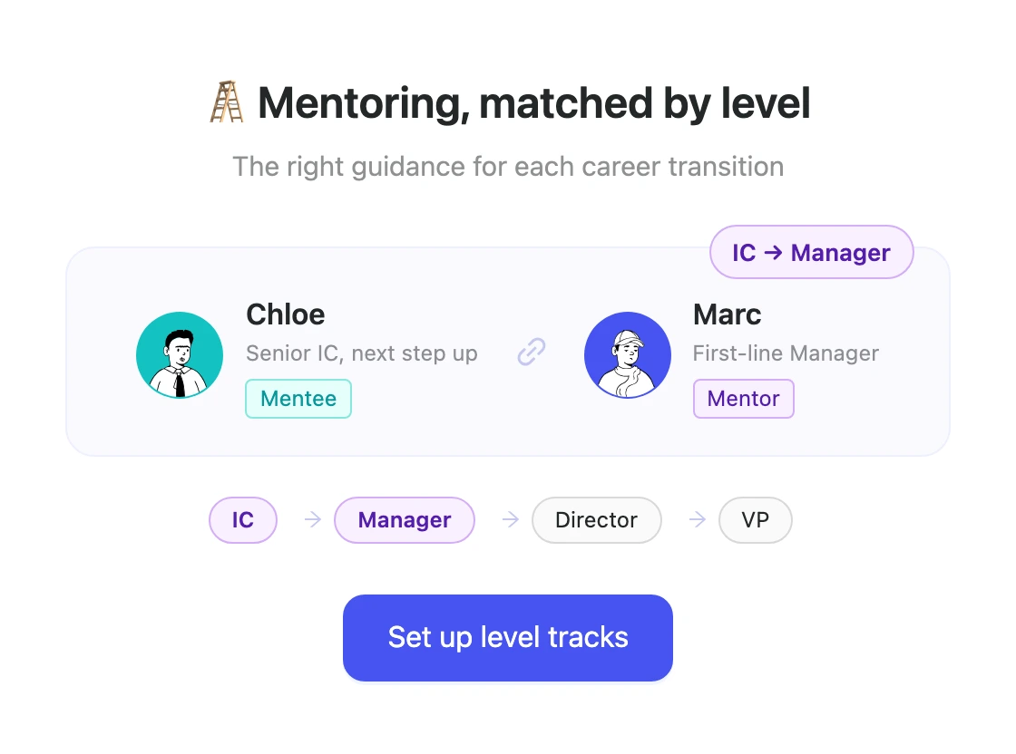Click the arrow between Manager and Director

pos(511,519)
